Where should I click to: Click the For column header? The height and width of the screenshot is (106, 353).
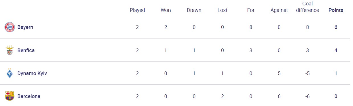(251, 10)
